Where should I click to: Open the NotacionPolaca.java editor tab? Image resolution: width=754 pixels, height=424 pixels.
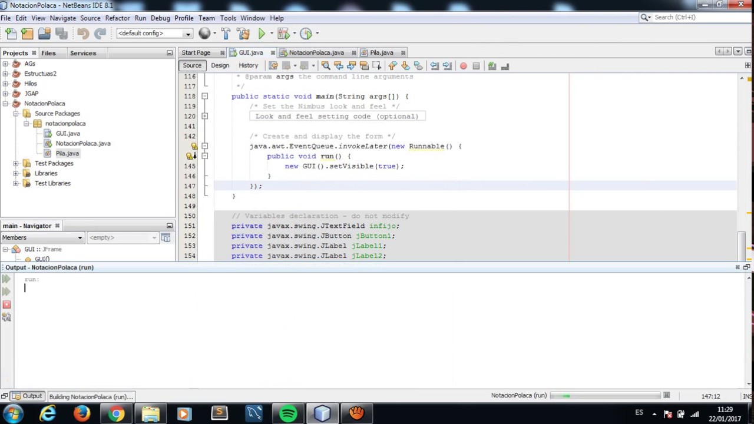316,53
